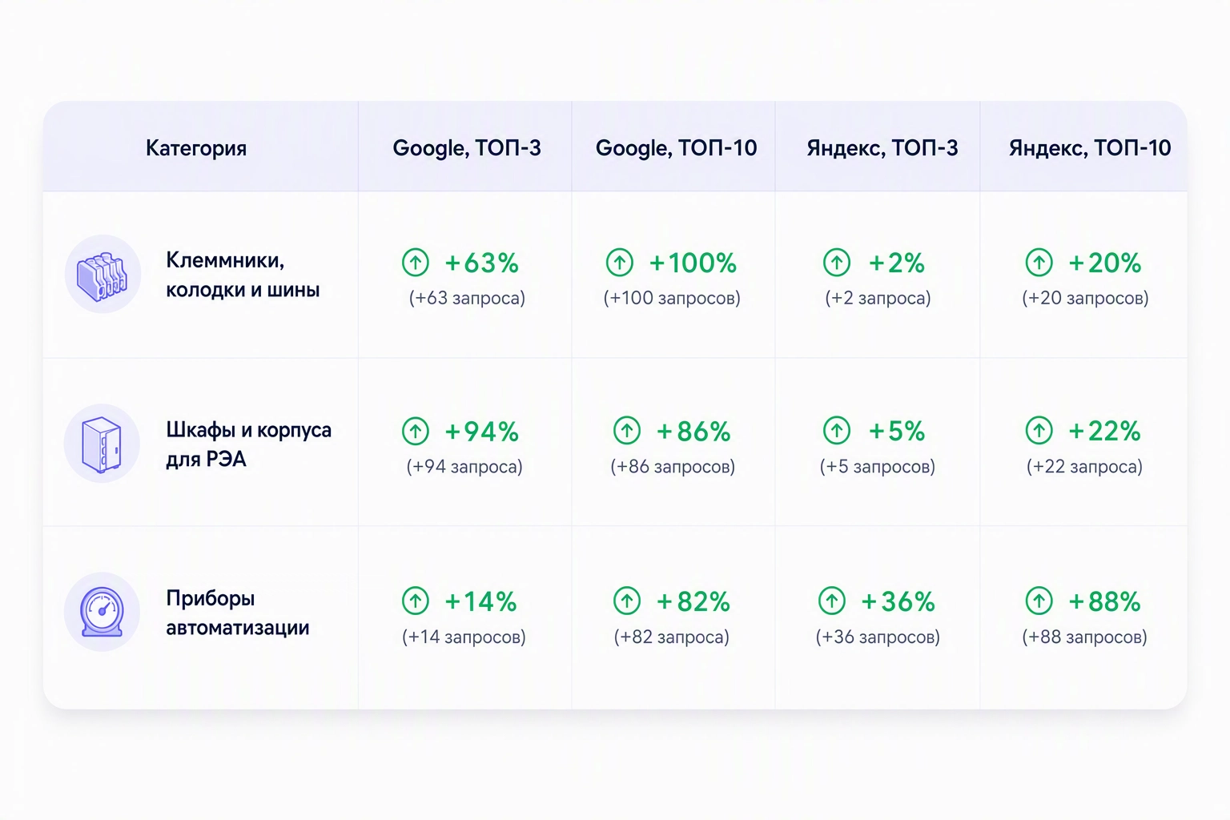Select the Google, ТОП-3 column header
1230x820 pixels.
click(x=467, y=148)
